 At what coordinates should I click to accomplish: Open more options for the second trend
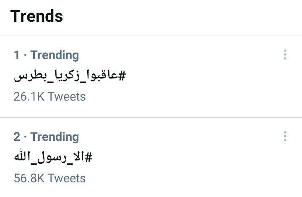[285, 136]
